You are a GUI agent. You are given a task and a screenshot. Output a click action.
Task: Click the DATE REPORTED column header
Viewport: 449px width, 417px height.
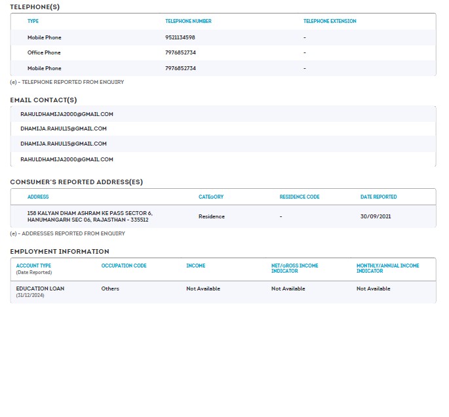pyautogui.click(x=378, y=197)
